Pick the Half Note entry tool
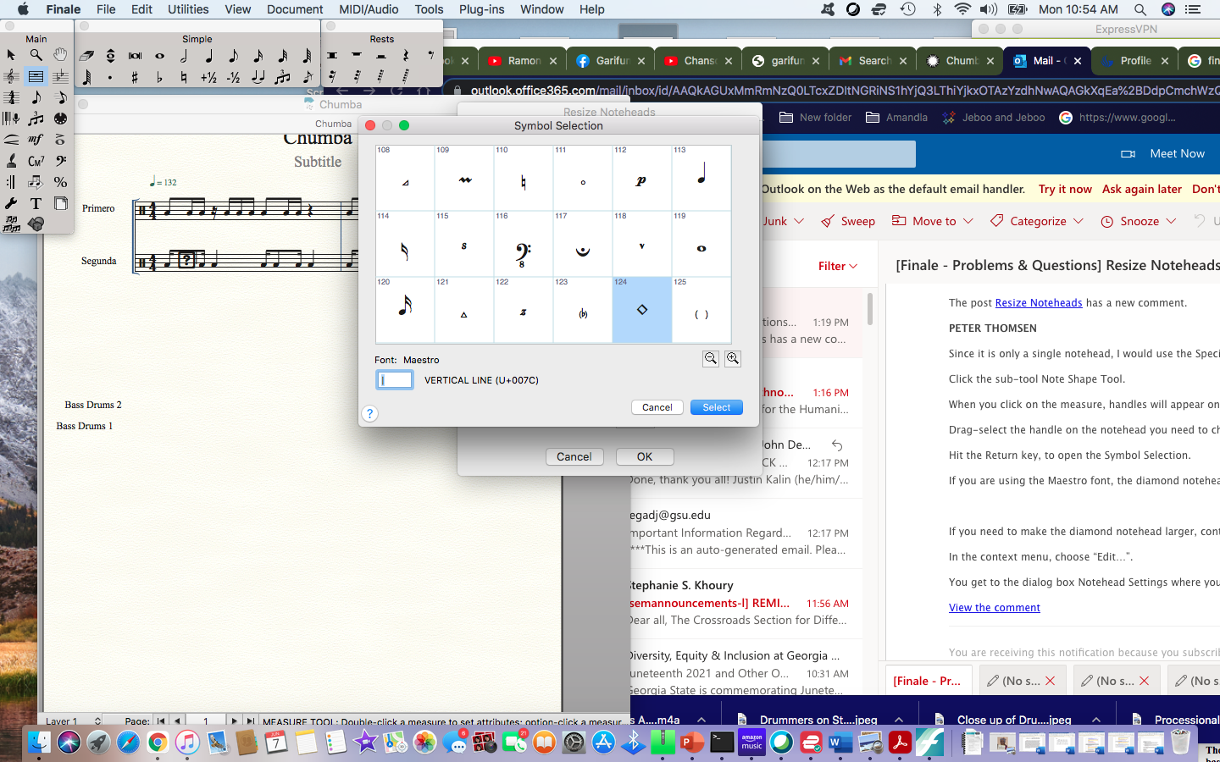 (184, 56)
